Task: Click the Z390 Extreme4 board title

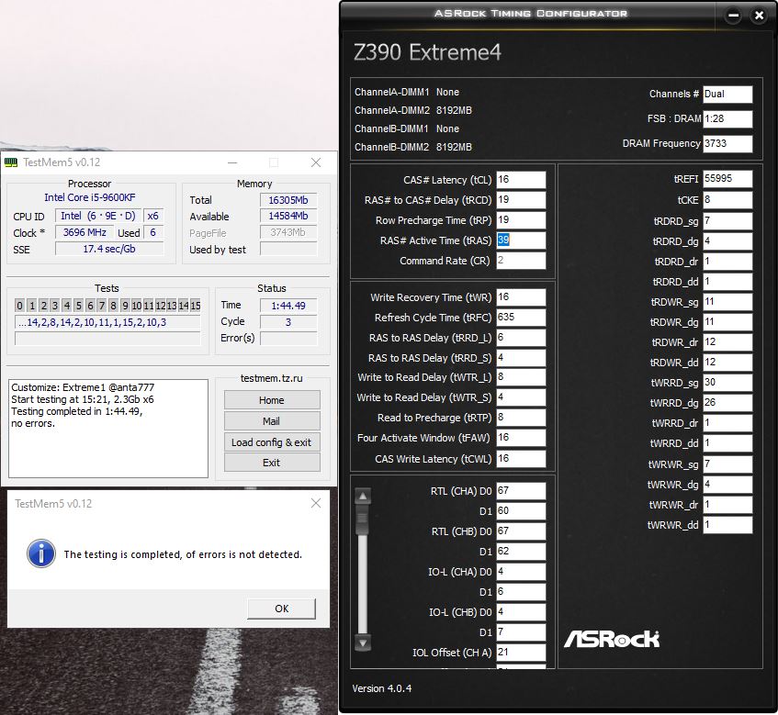Action: tap(427, 52)
